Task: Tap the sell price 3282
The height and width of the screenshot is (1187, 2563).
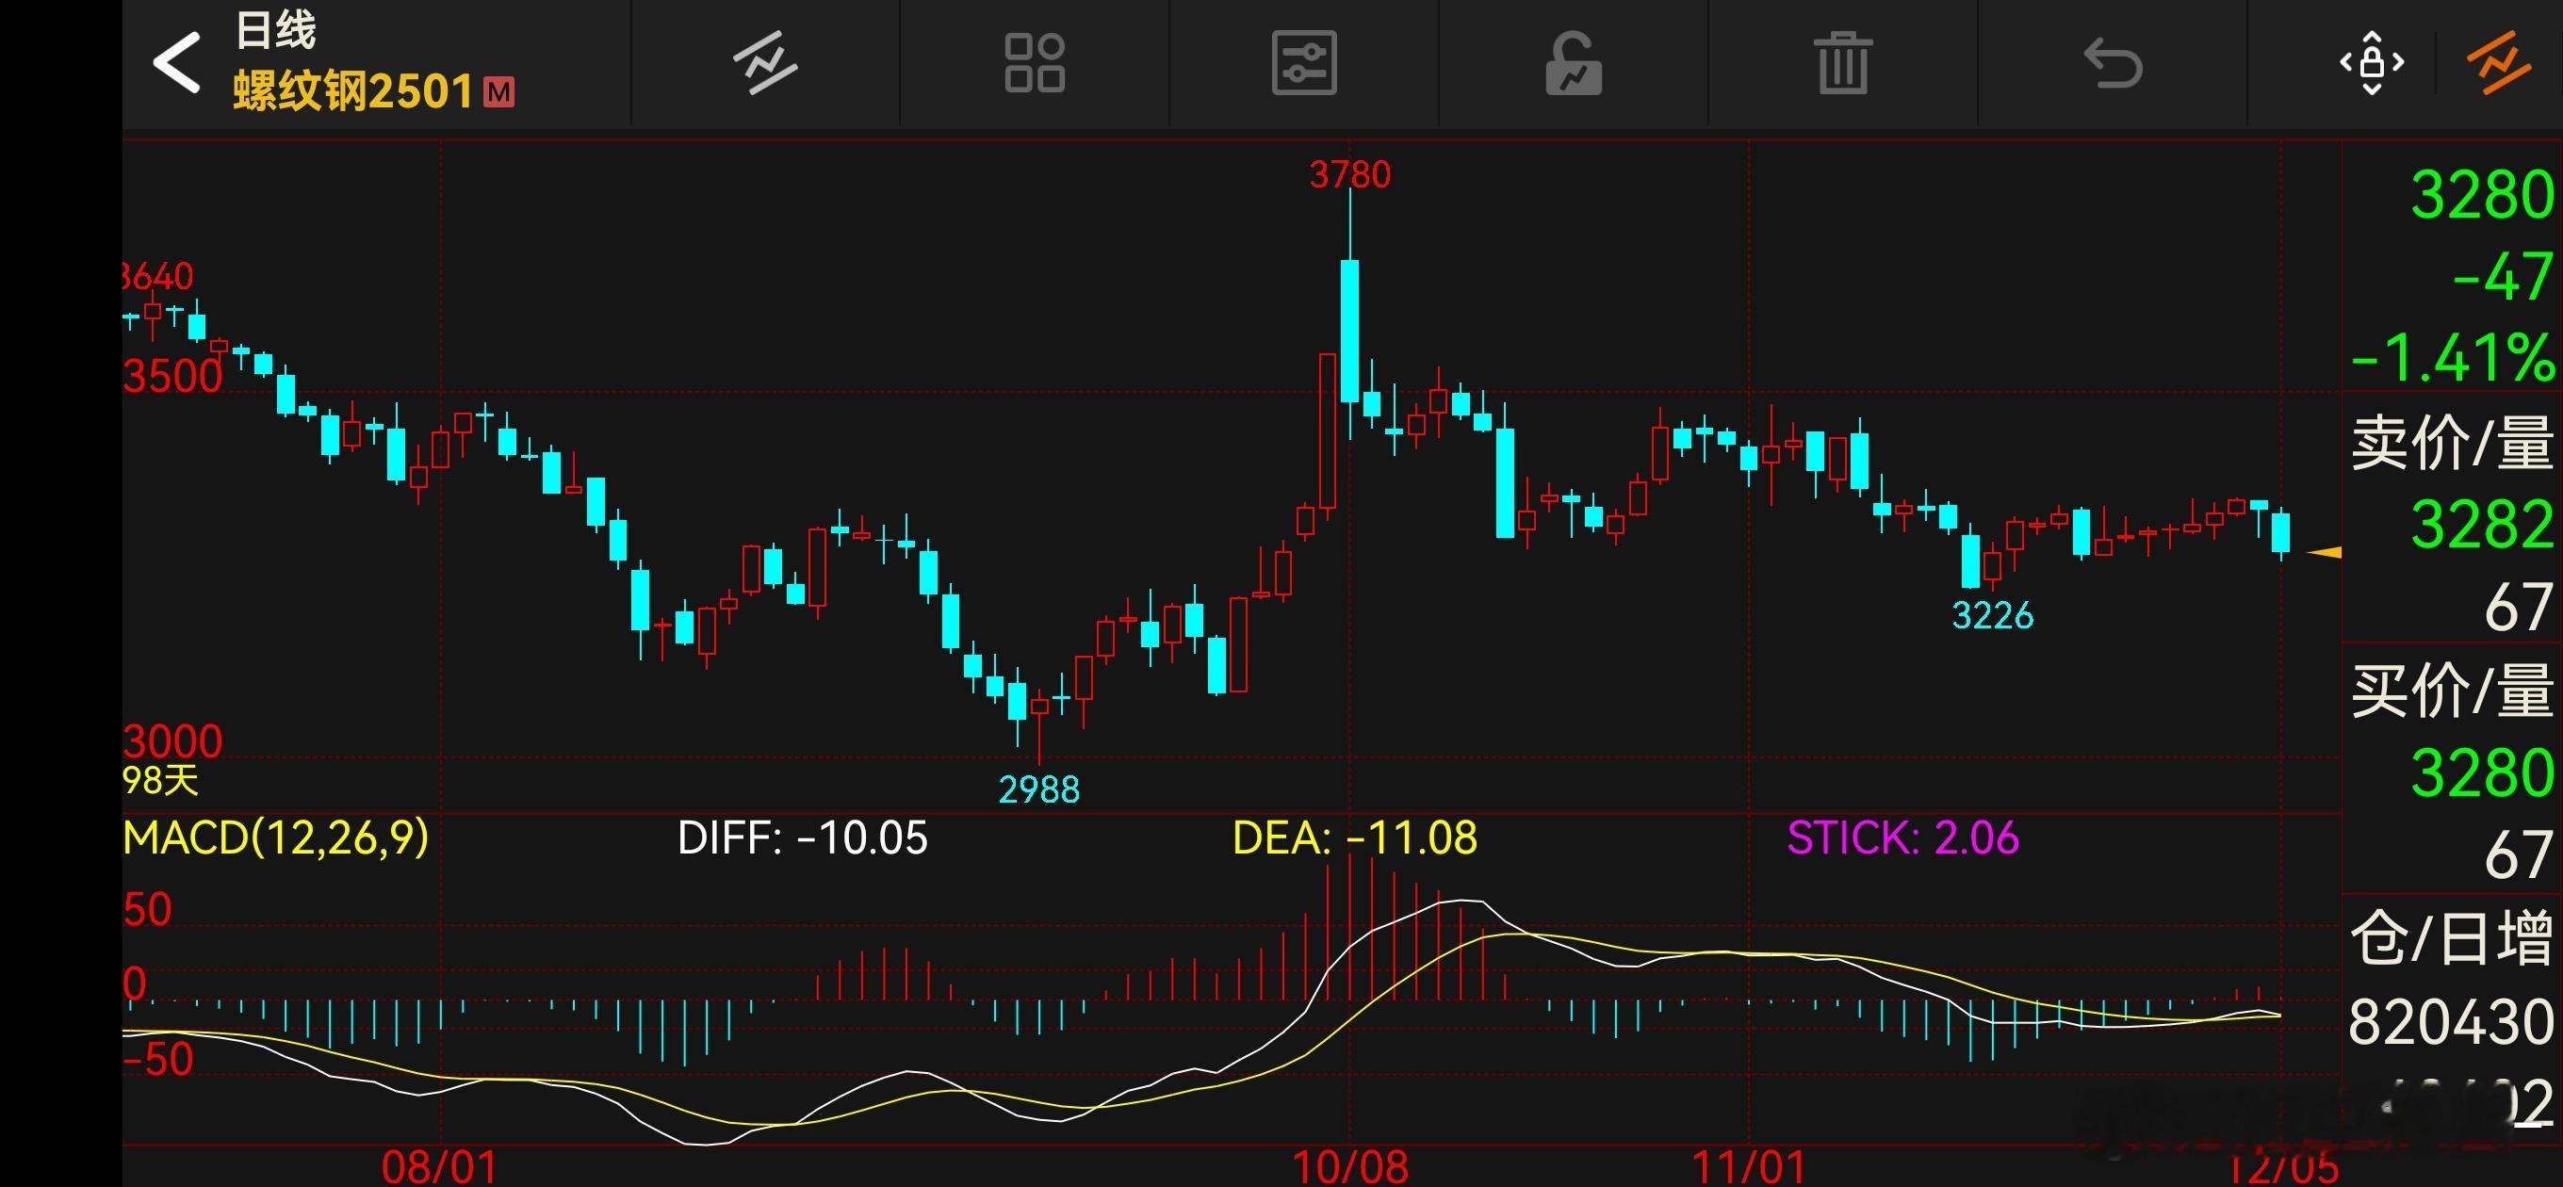Action: (x=2481, y=525)
